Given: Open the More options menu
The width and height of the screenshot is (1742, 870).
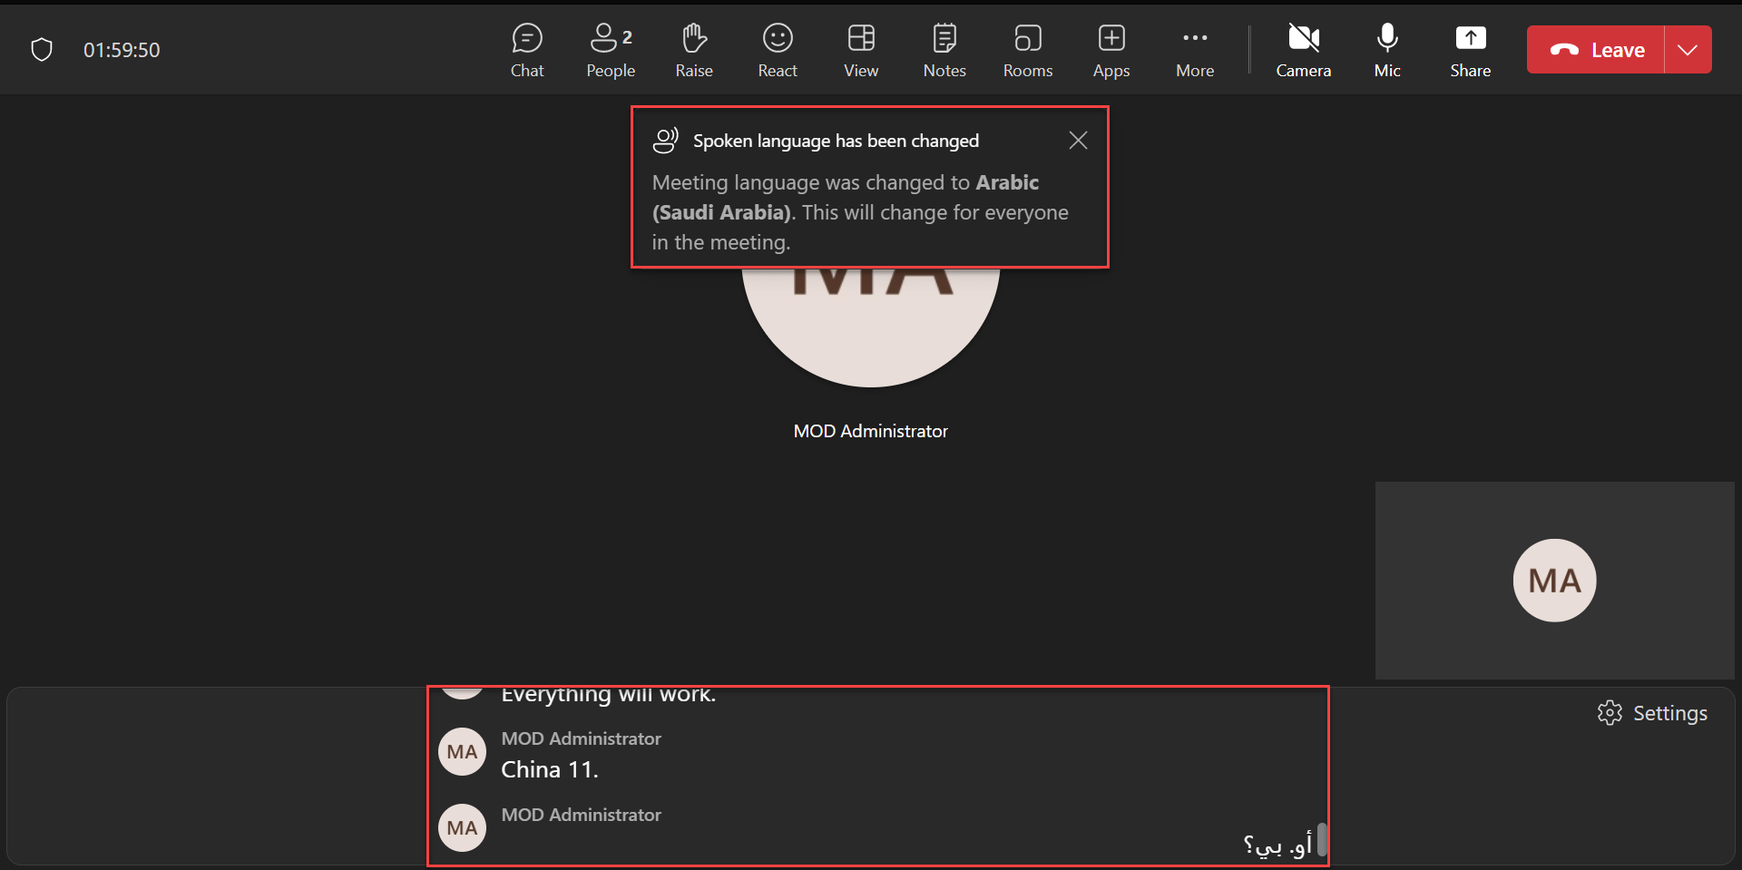Looking at the screenshot, I should point(1194,50).
